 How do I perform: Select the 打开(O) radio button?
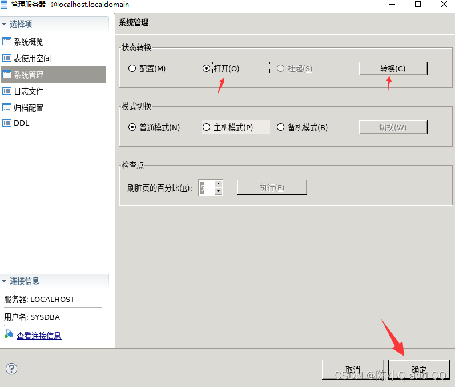(x=206, y=68)
